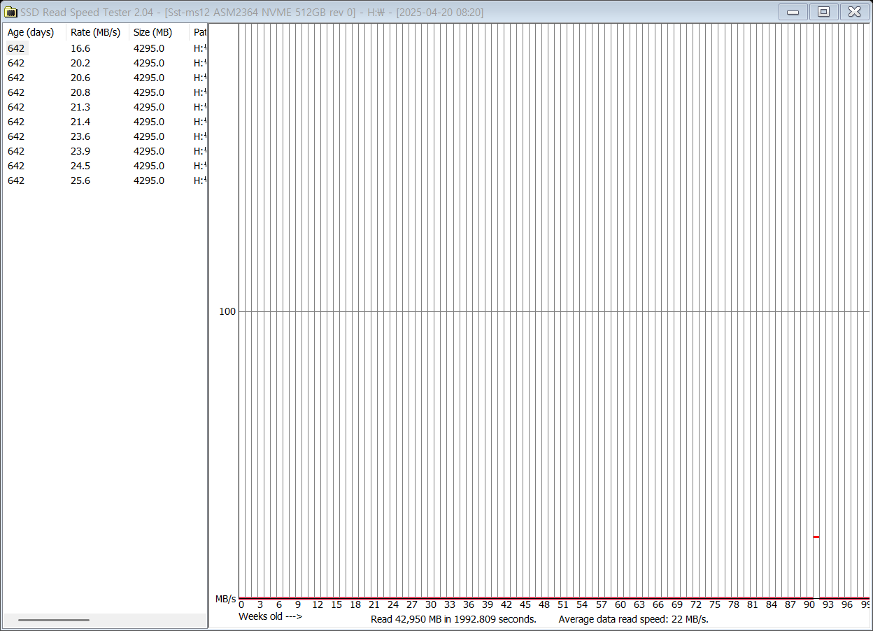Image resolution: width=873 pixels, height=631 pixels.
Task: Sort list by Age (days) column header
Action: pos(31,32)
